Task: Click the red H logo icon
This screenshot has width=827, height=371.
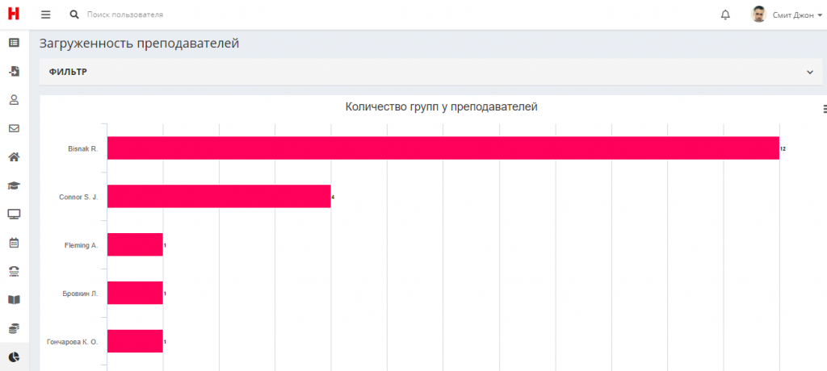Action: point(14,15)
